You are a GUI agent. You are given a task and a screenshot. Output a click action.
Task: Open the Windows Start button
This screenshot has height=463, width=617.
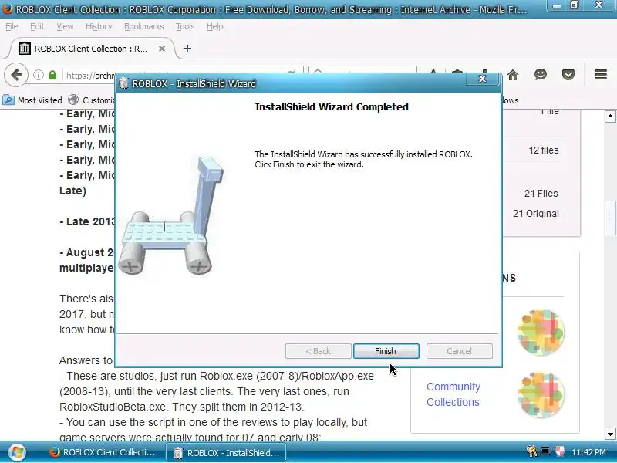(x=17, y=452)
